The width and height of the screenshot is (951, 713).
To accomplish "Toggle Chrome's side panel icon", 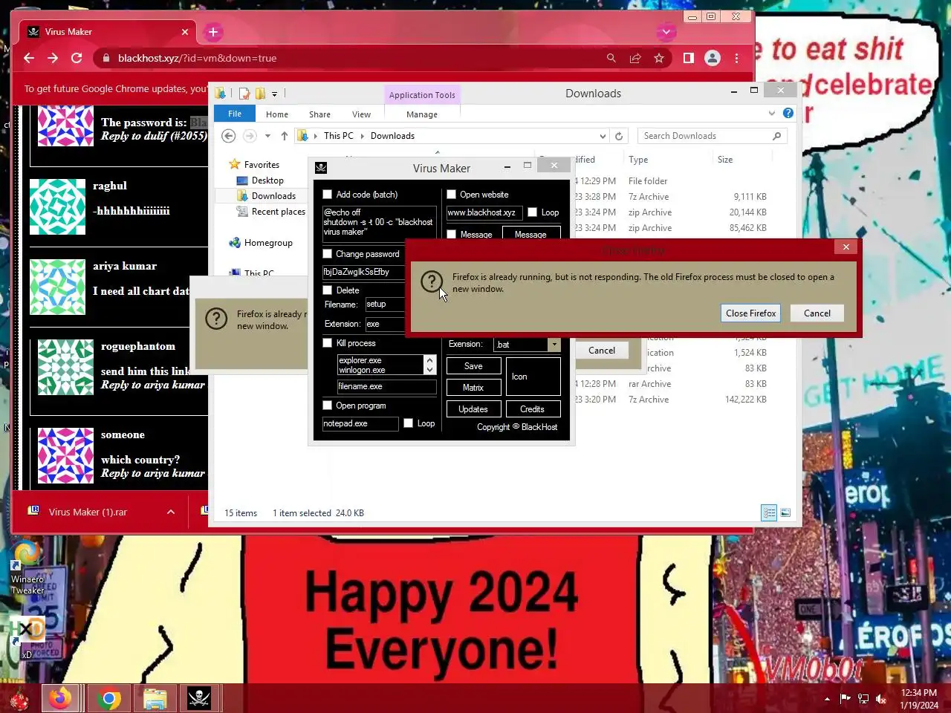I will tap(689, 58).
